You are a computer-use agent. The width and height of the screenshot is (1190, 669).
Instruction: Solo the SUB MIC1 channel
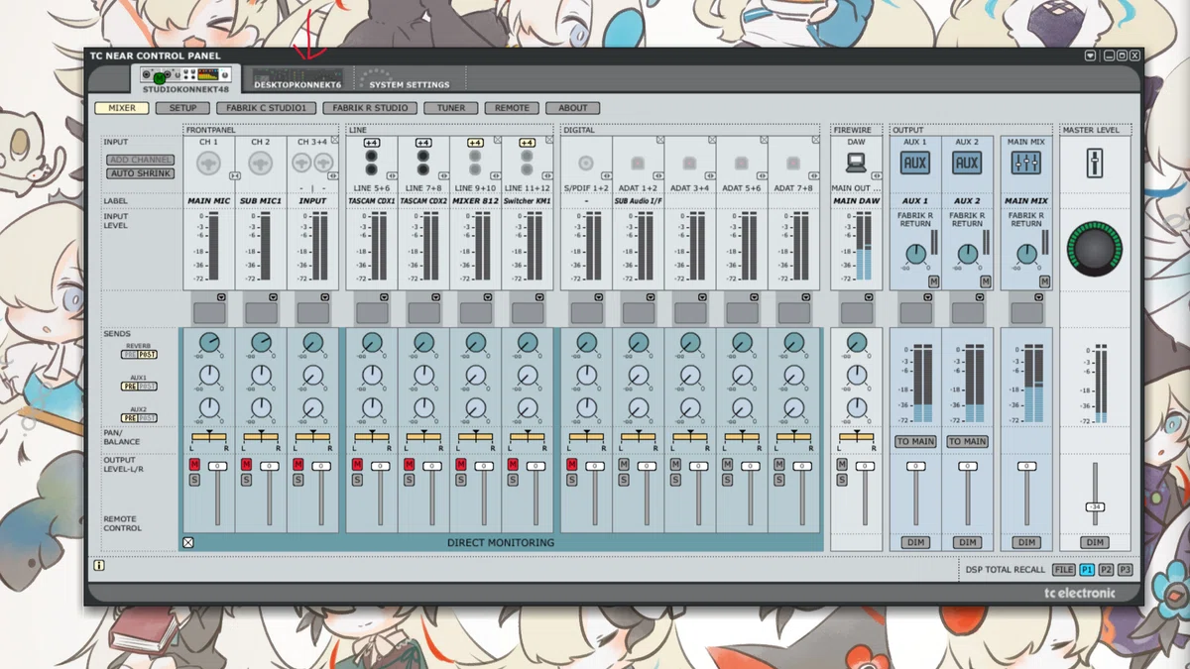246,480
